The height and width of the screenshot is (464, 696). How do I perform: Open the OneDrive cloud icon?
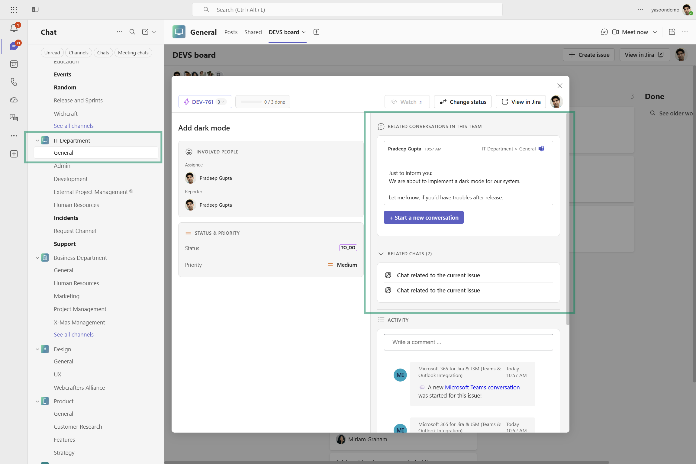14,100
